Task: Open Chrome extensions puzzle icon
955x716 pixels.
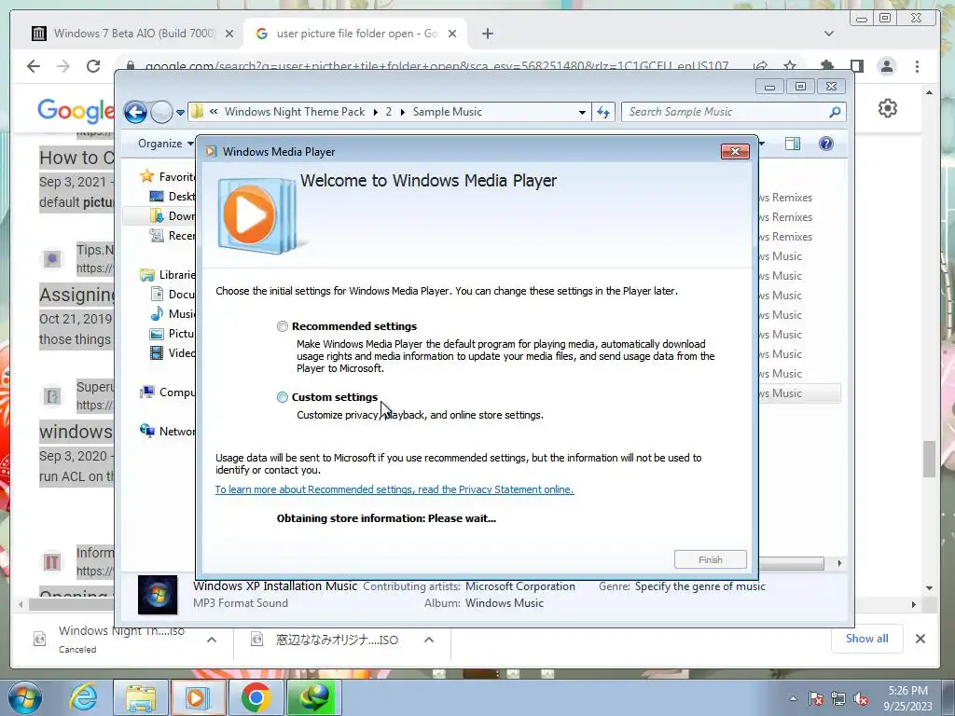Action: pyautogui.click(x=826, y=66)
